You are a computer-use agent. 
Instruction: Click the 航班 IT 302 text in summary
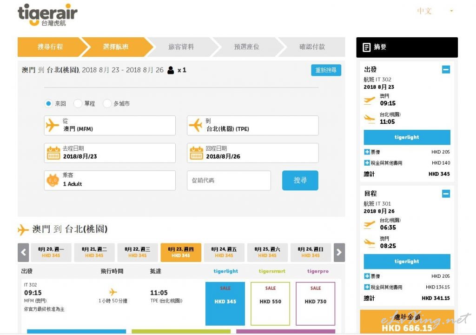[377, 80]
